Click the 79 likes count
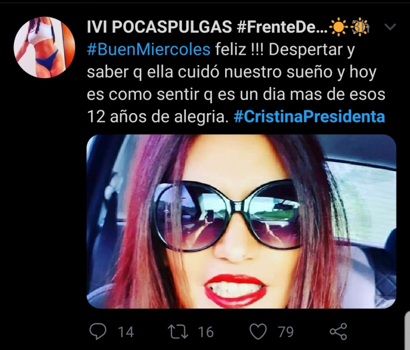 pyautogui.click(x=286, y=332)
